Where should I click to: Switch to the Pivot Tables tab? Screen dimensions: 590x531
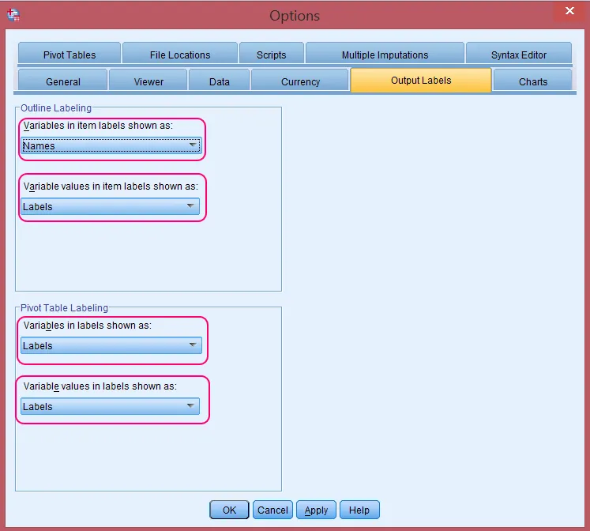point(69,55)
